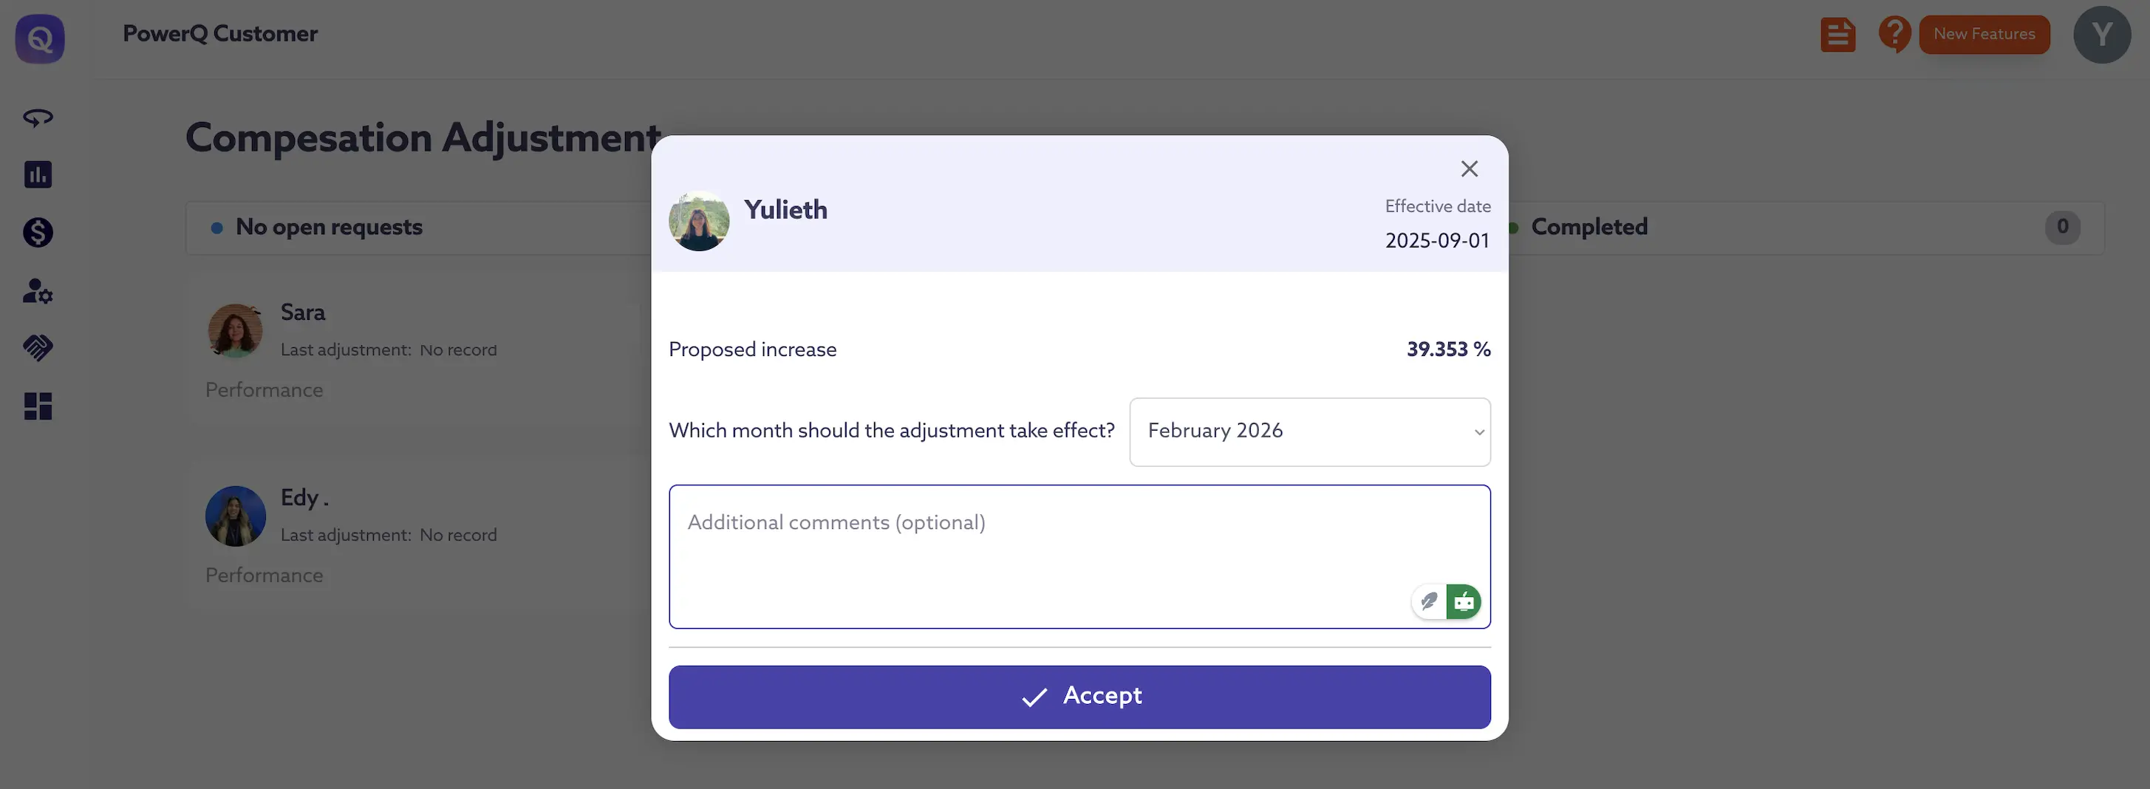Open the document notes icon in header
This screenshot has height=789, width=2150.
(x=1837, y=35)
